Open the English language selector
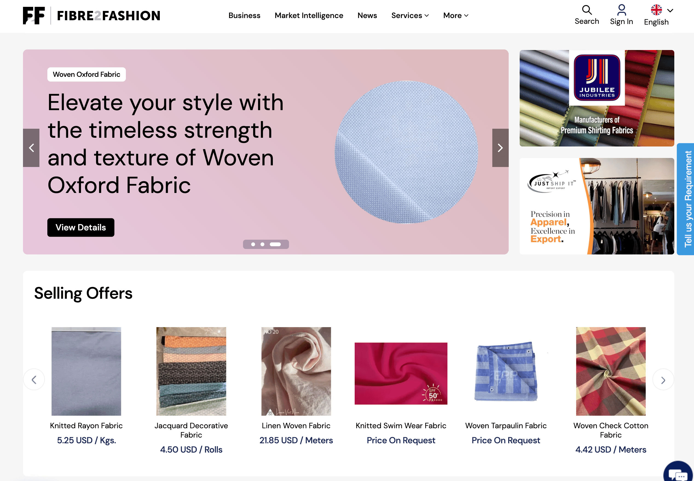694x481 pixels. 659,15
